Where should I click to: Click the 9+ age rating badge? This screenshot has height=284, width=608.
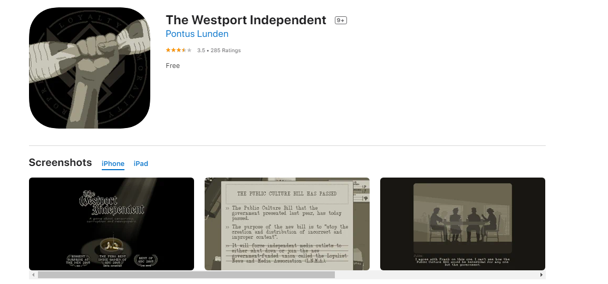[341, 20]
